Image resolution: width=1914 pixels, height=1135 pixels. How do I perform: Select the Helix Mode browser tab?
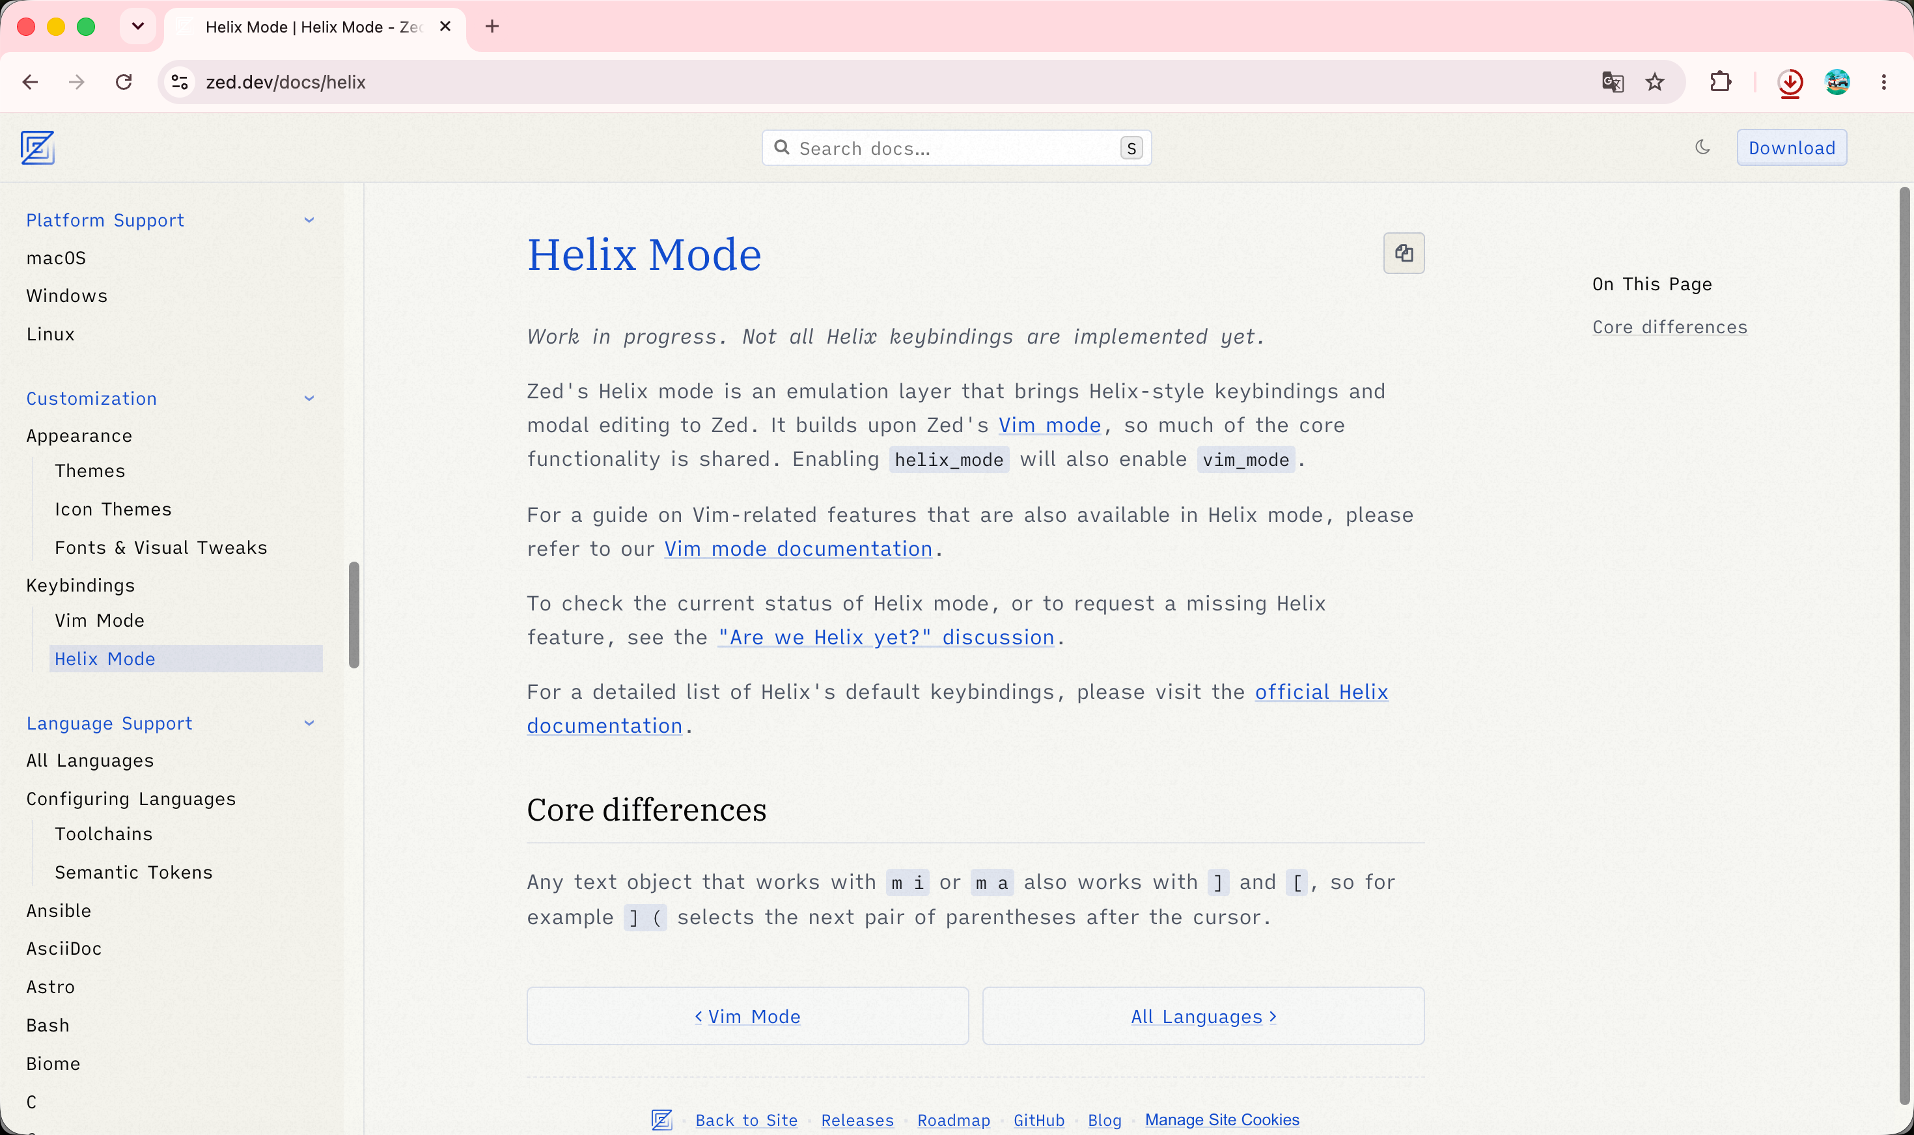314,27
